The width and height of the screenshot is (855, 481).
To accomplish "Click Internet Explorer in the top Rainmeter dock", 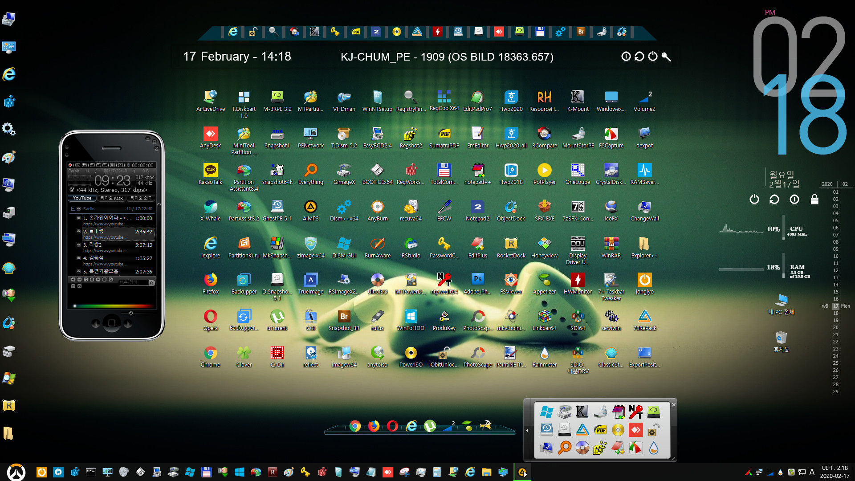I will tap(233, 32).
